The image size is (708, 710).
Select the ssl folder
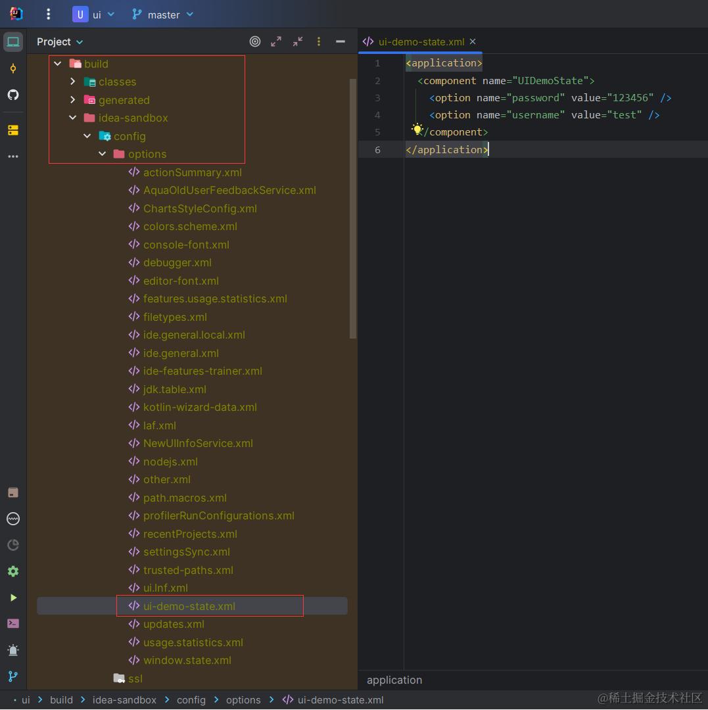(x=128, y=678)
